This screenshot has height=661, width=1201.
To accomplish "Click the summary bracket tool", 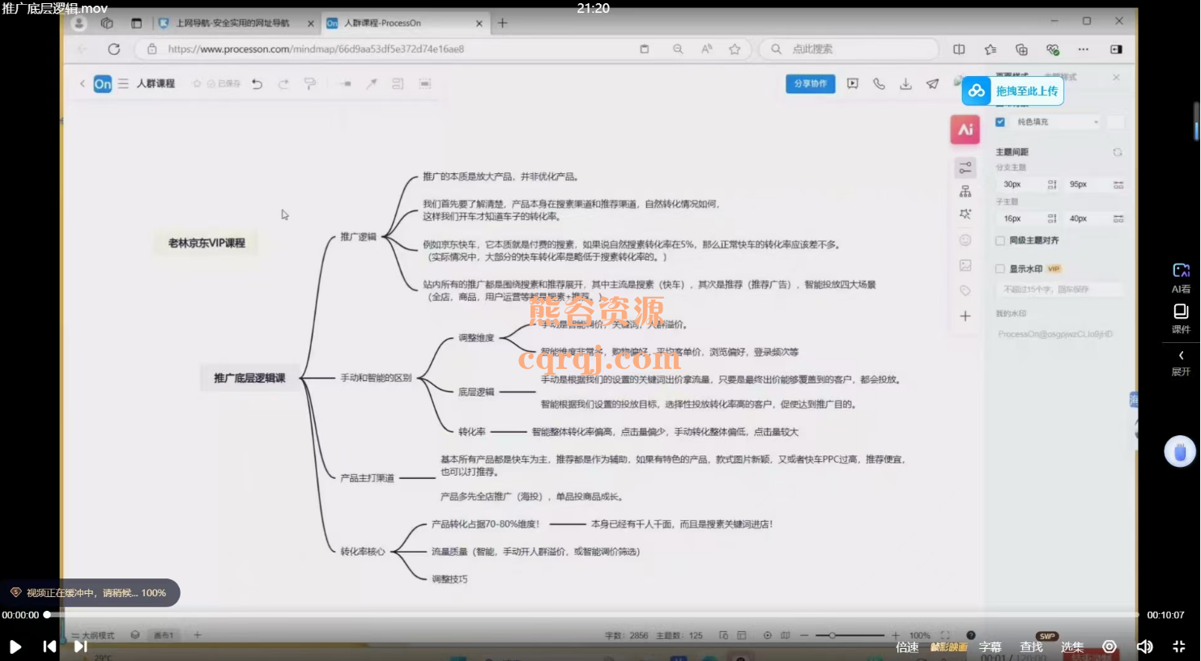I will click(x=398, y=83).
